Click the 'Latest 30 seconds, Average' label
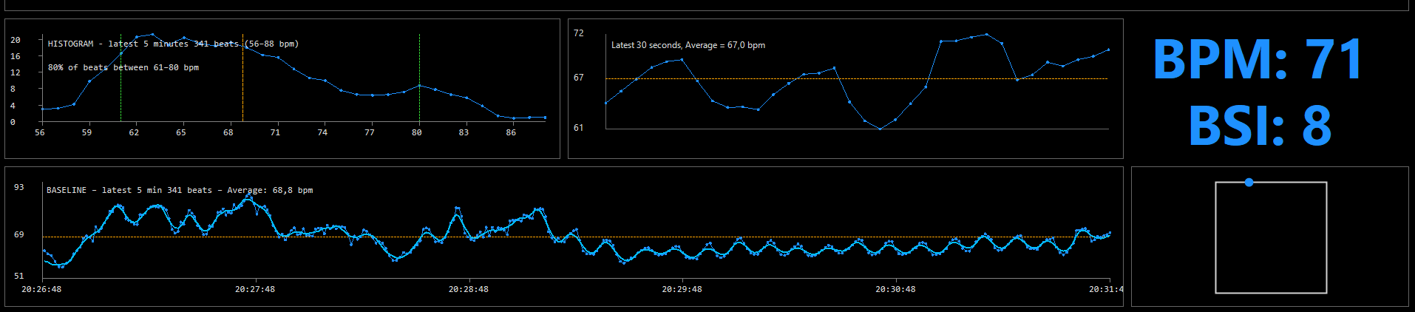 pyautogui.click(x=688, y=45)
